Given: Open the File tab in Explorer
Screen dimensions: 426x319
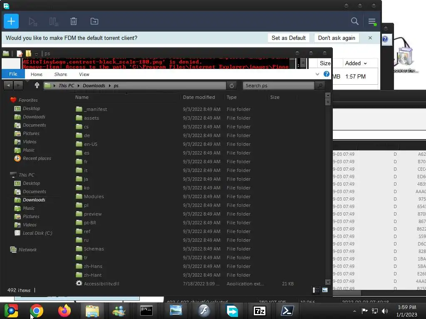Looking at the screenshot, I should coord(13,74).
